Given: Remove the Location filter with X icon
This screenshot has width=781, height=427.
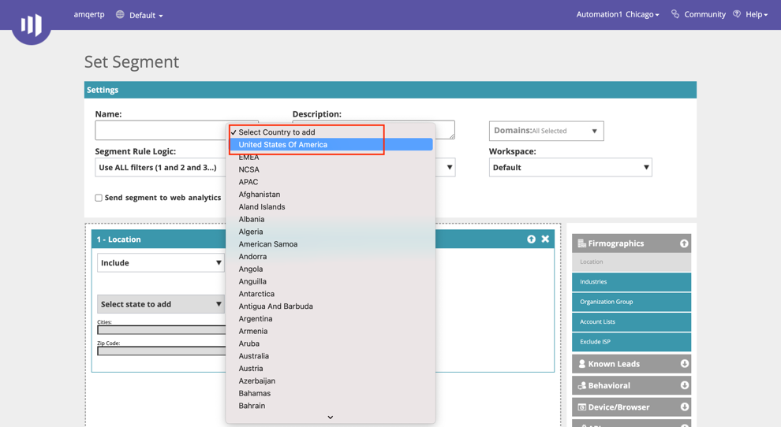Looking at the screenshot, I should 545,239.
